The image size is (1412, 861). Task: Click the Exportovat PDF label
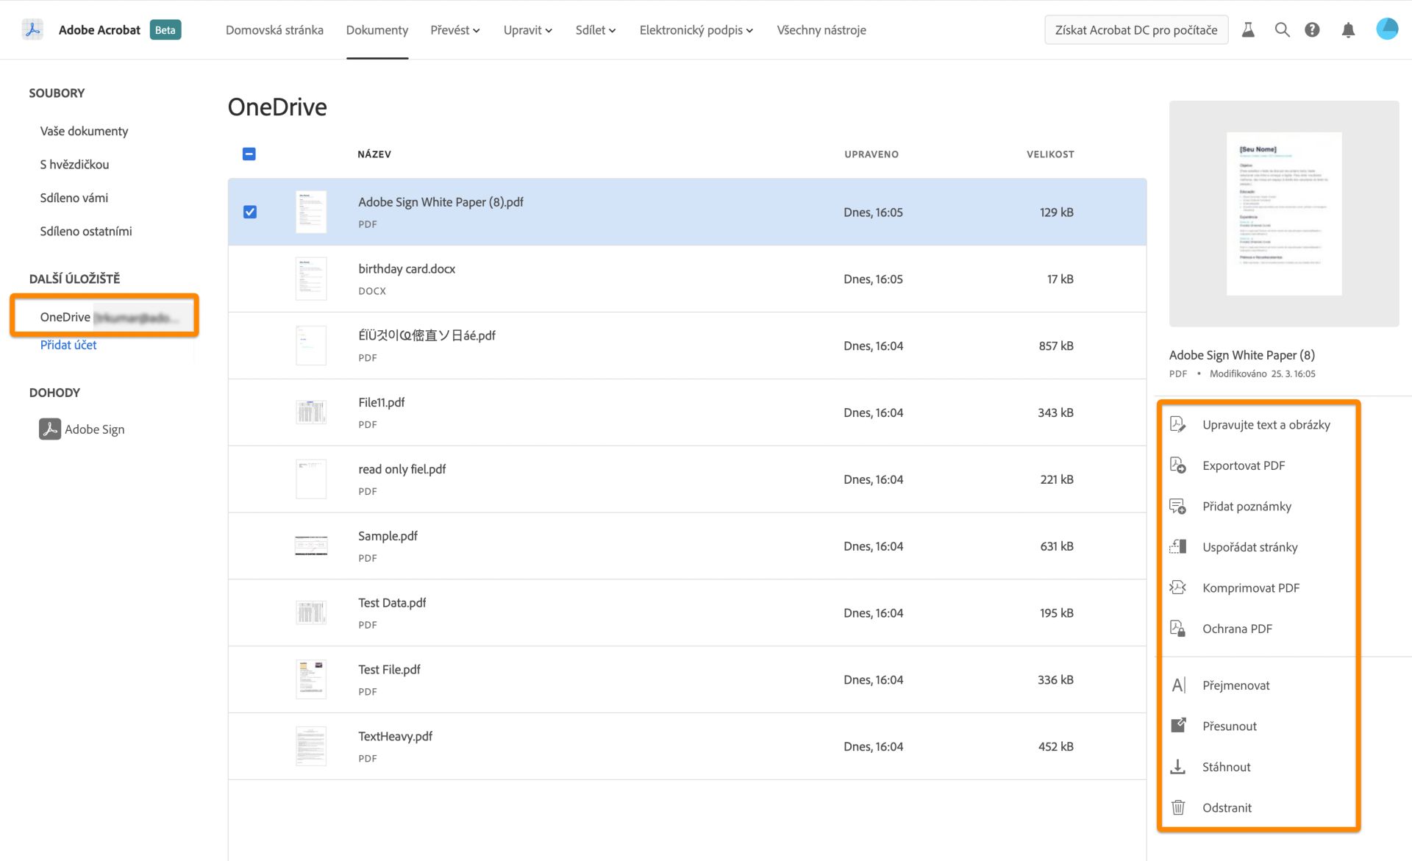click(x=1244, y=465)
